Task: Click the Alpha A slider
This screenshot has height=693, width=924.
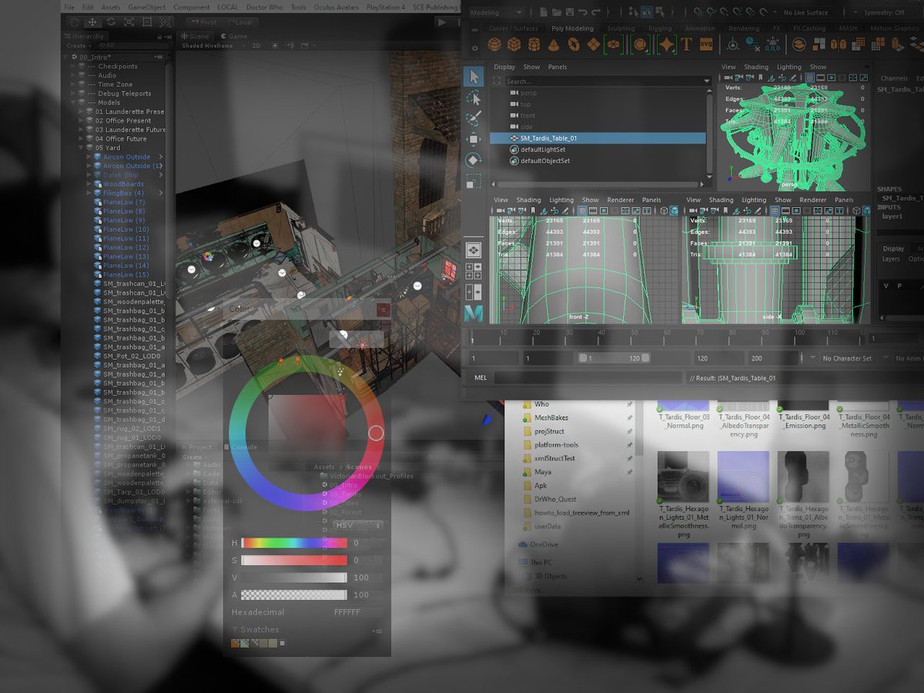Action: [x=294, y=594]
